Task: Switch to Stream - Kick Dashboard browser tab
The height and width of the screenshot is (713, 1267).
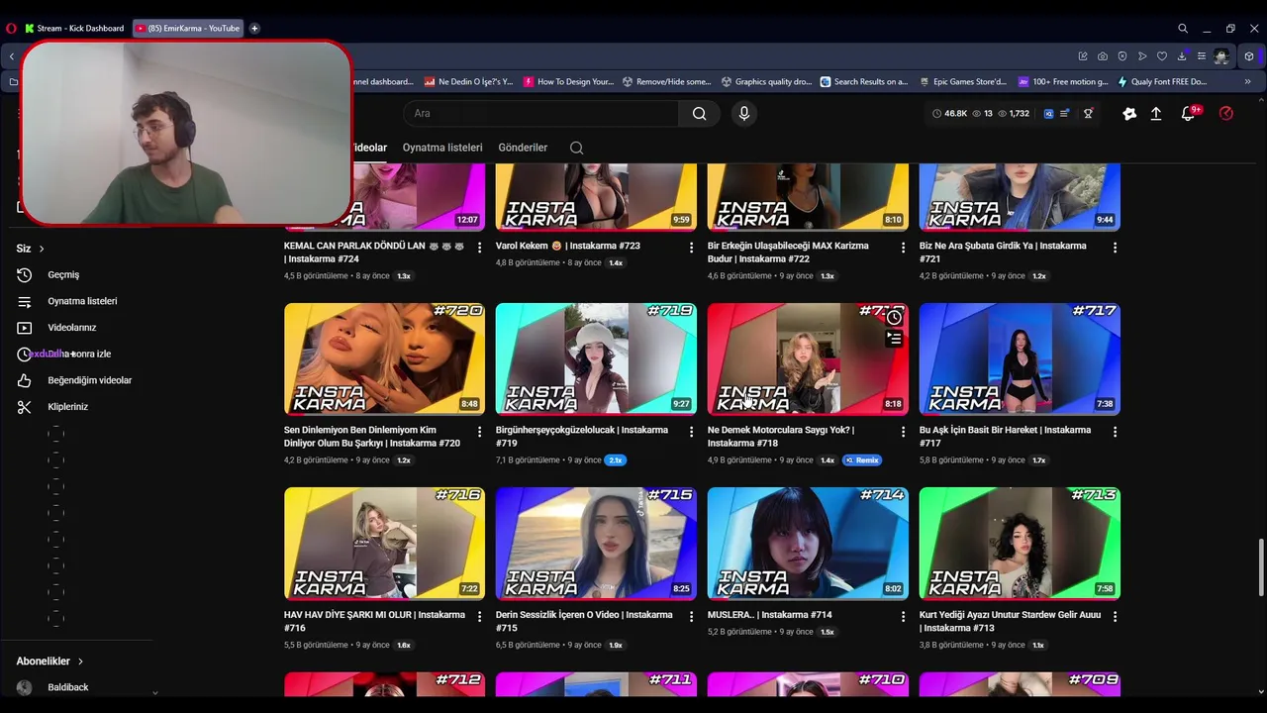Action: [74, 29]
